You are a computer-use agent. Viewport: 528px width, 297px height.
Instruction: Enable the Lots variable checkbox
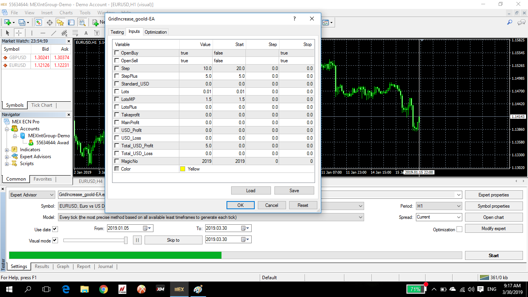[117, 92]
